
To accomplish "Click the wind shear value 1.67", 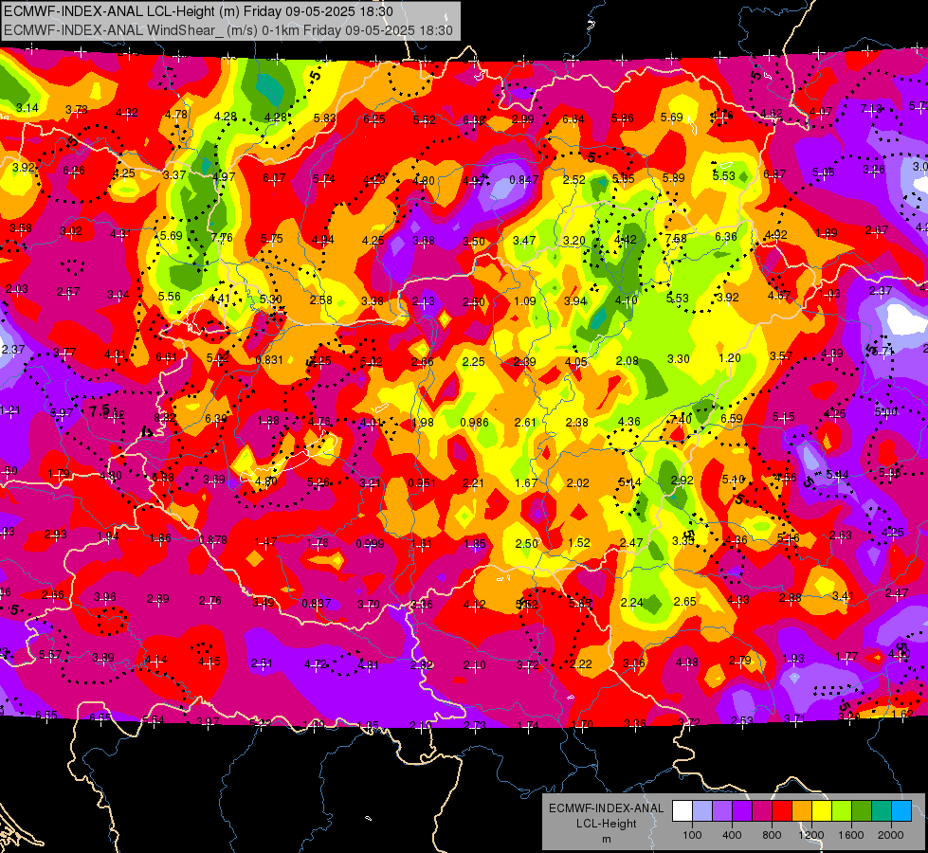I will (526, 483).
